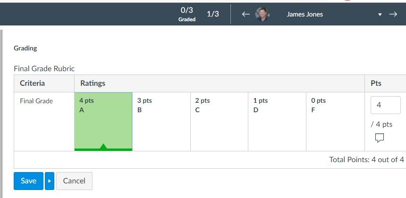Click James Jones's avatar photo

pos(262,14)
